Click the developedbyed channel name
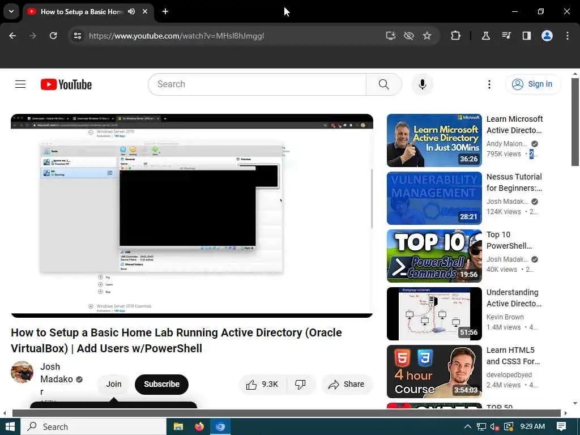Image resolution: width=580 pixels, height=435 pixels. point(509,375)
